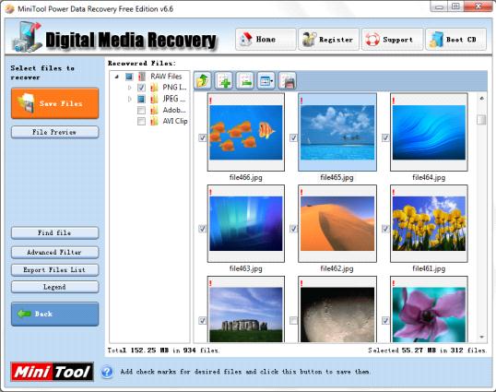
Task: Select the AVI Clip tree label
Action: (175, 121)
